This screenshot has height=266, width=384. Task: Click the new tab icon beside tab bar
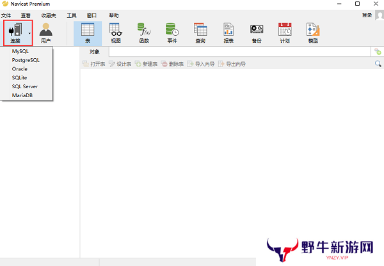(x=378, y=52)
